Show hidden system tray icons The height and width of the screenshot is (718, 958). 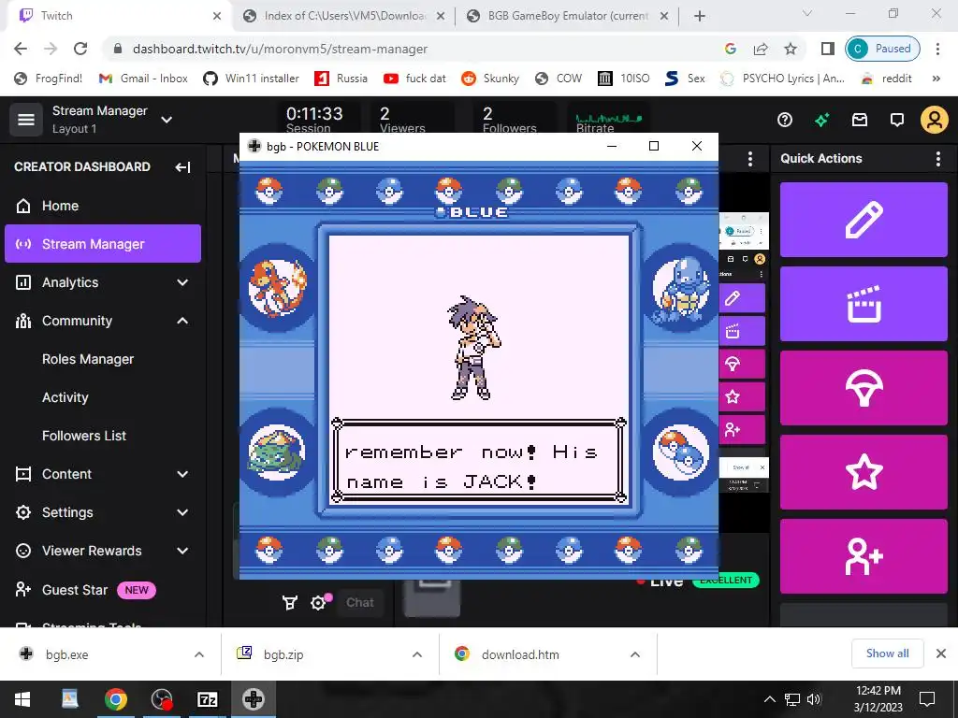point(770,699)
